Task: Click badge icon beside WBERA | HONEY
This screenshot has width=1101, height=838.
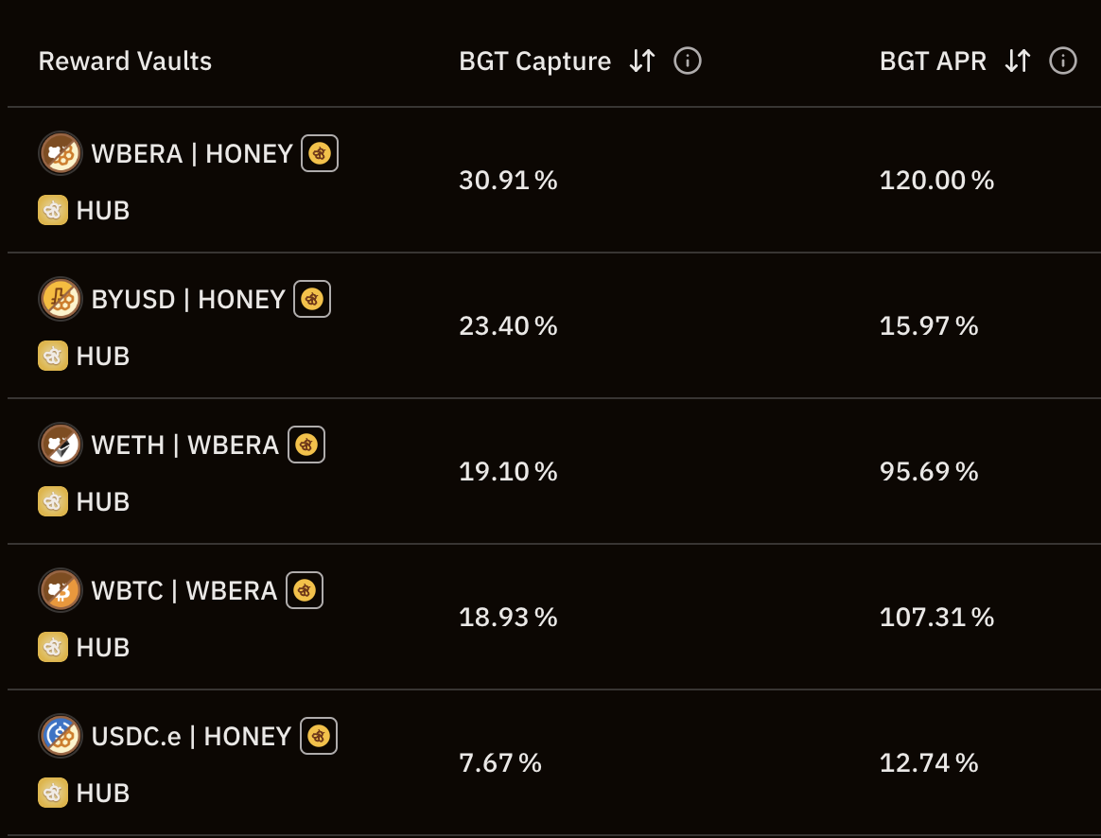Action: [x=320, y=153]
